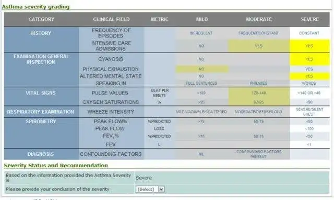
Task: Select the <50 cell for peak flow%
Action: pos(309,122)
